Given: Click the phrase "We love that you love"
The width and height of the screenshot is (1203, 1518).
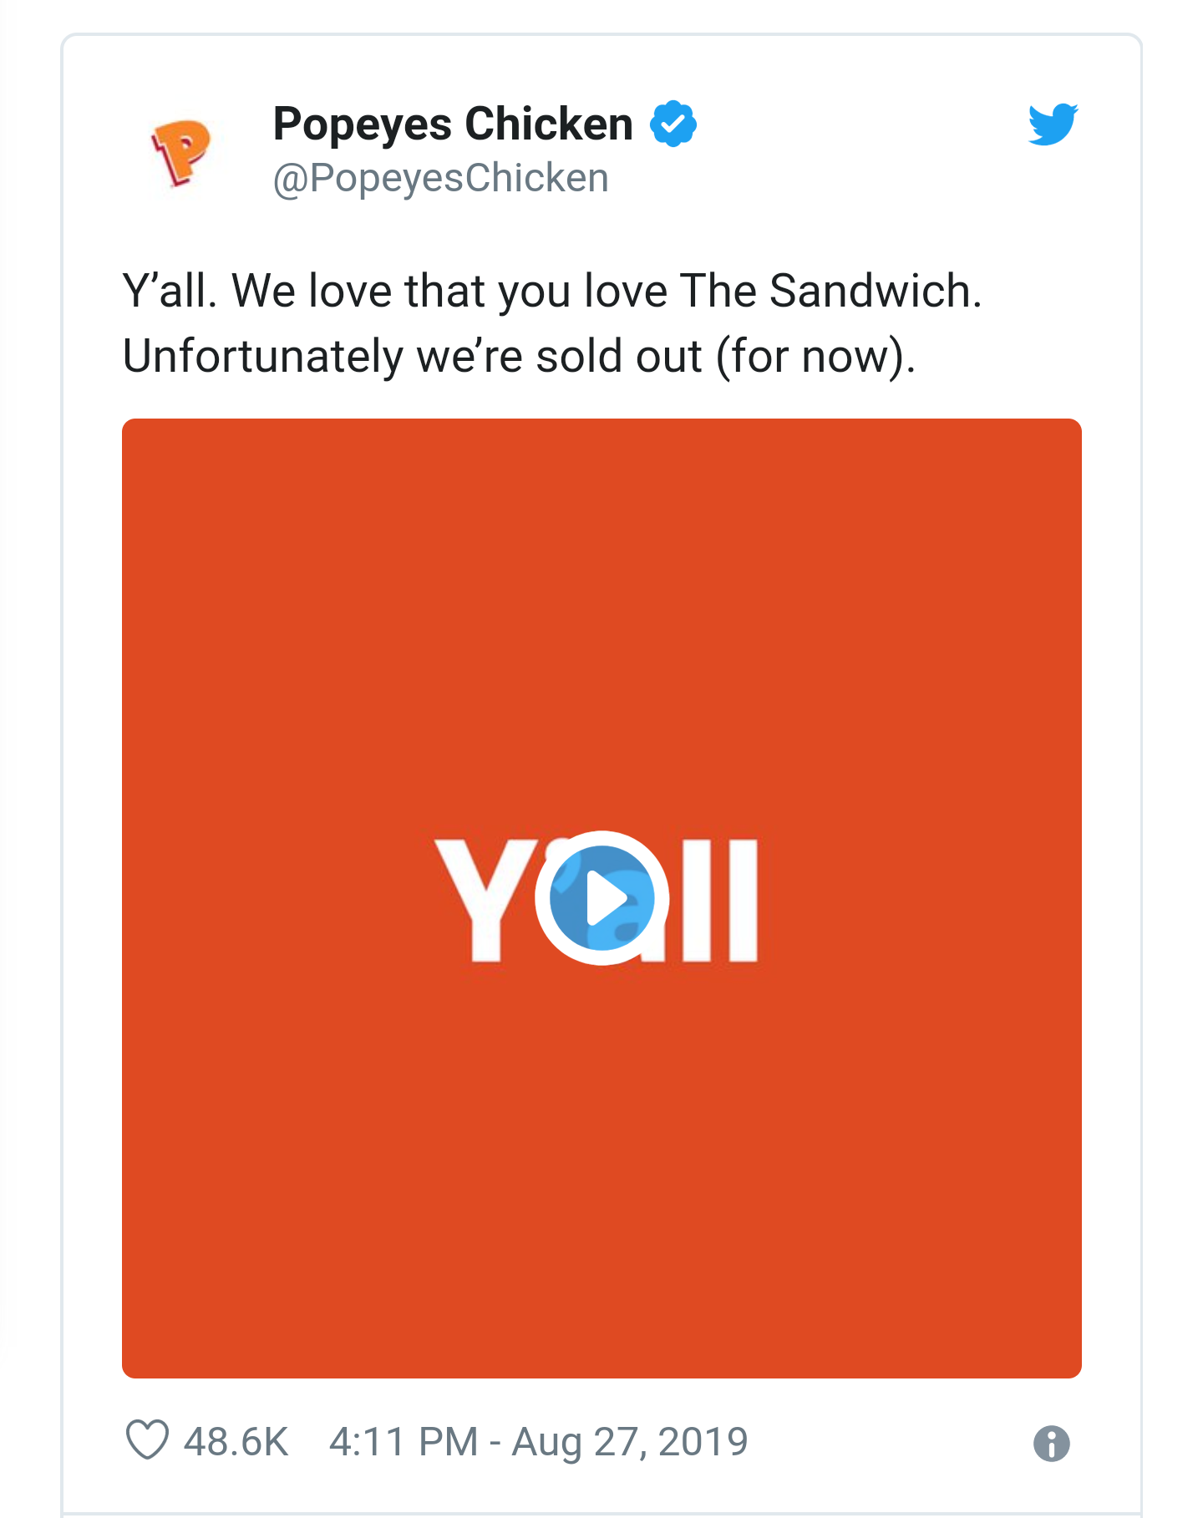Looking at the screenshot, I should 449,292.
